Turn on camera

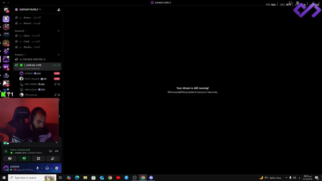point(10,159)
